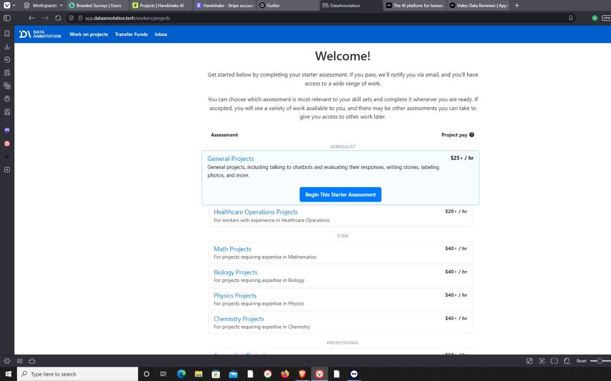Screen dimensions: 611x381
Task: Open Work on projects menu item
Action: click(x=89, y=34)
